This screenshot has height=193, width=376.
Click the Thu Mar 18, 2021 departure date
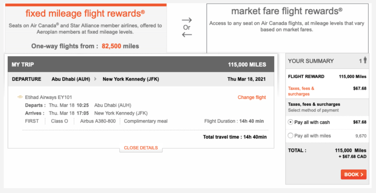tap(246, 79)
